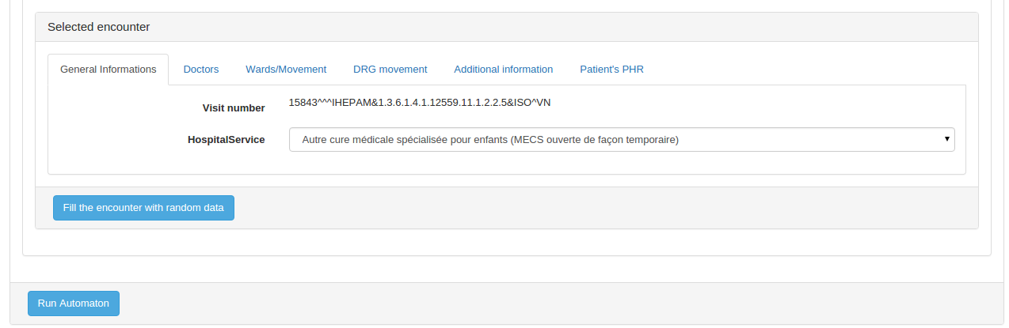Image resolution: width=1009 pixels, height=328 pixels.
Task: Click the Visit number label
Action: [x=234, y=107]
